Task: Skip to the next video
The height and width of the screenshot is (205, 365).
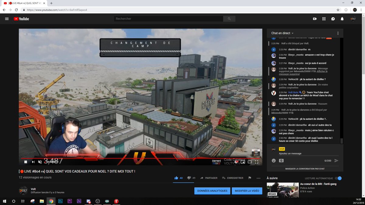Action: (33, 162)
